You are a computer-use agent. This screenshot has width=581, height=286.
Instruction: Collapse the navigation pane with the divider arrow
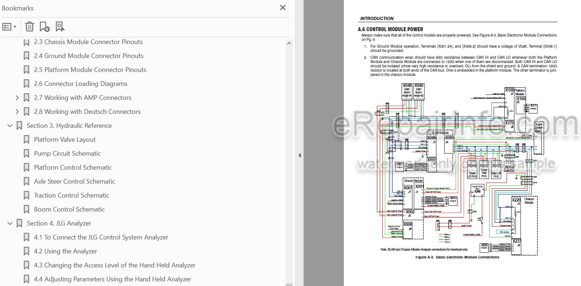point(300,155)
